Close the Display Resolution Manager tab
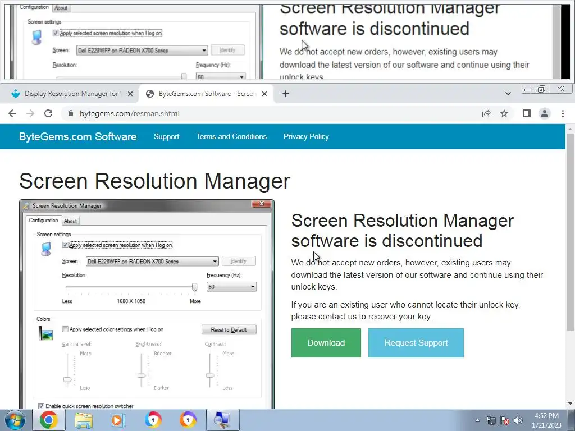This screenshot has height=431, width=575. tap(130, 94)
